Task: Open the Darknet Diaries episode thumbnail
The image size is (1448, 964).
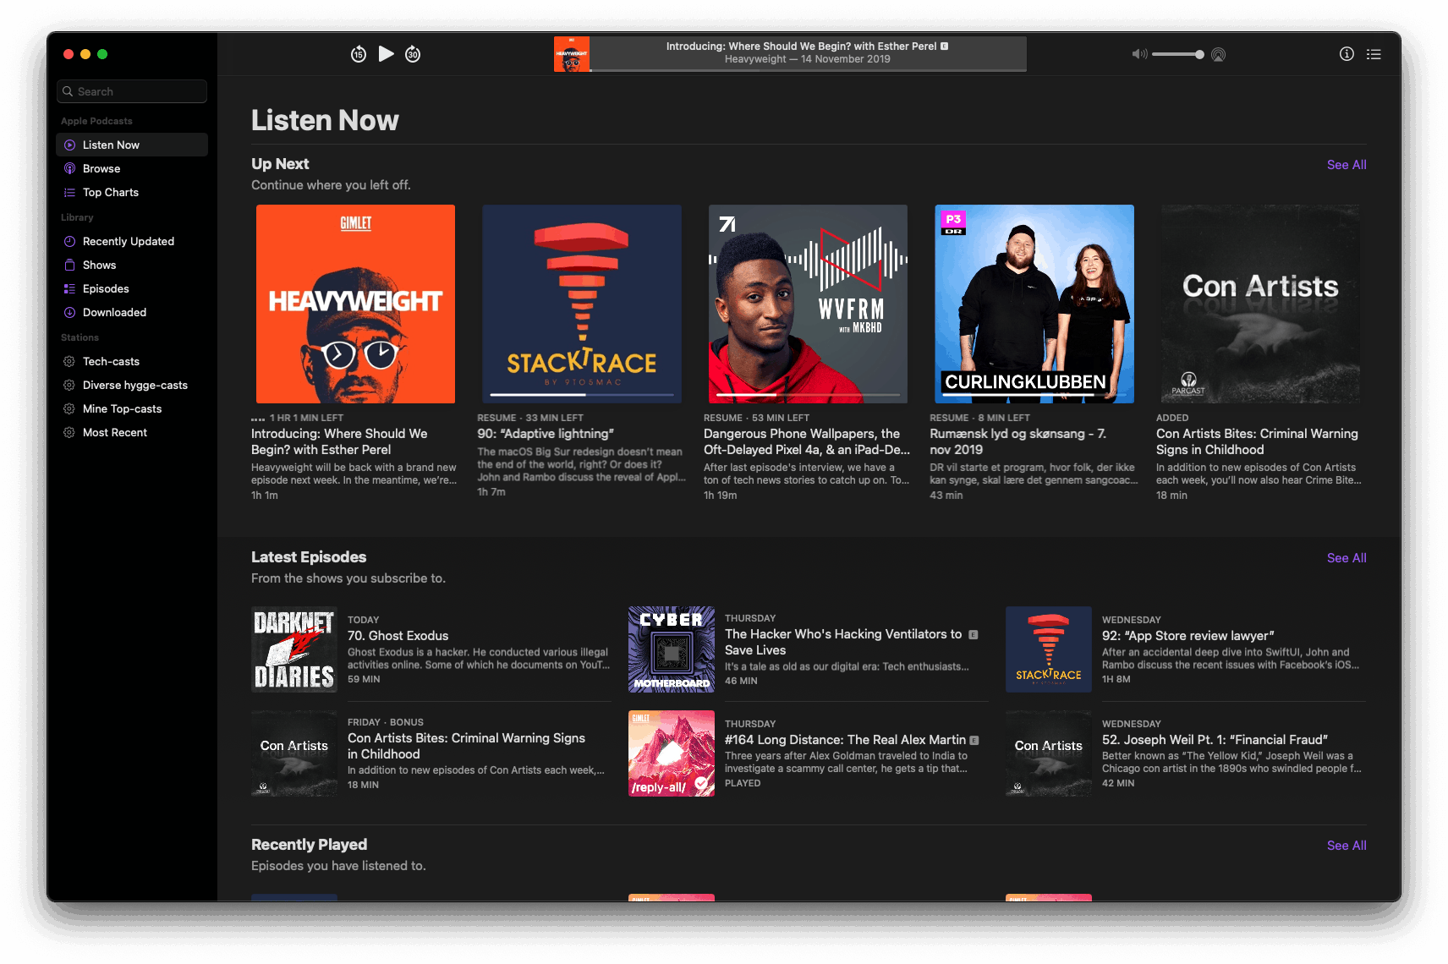Action: coord(294,649)
